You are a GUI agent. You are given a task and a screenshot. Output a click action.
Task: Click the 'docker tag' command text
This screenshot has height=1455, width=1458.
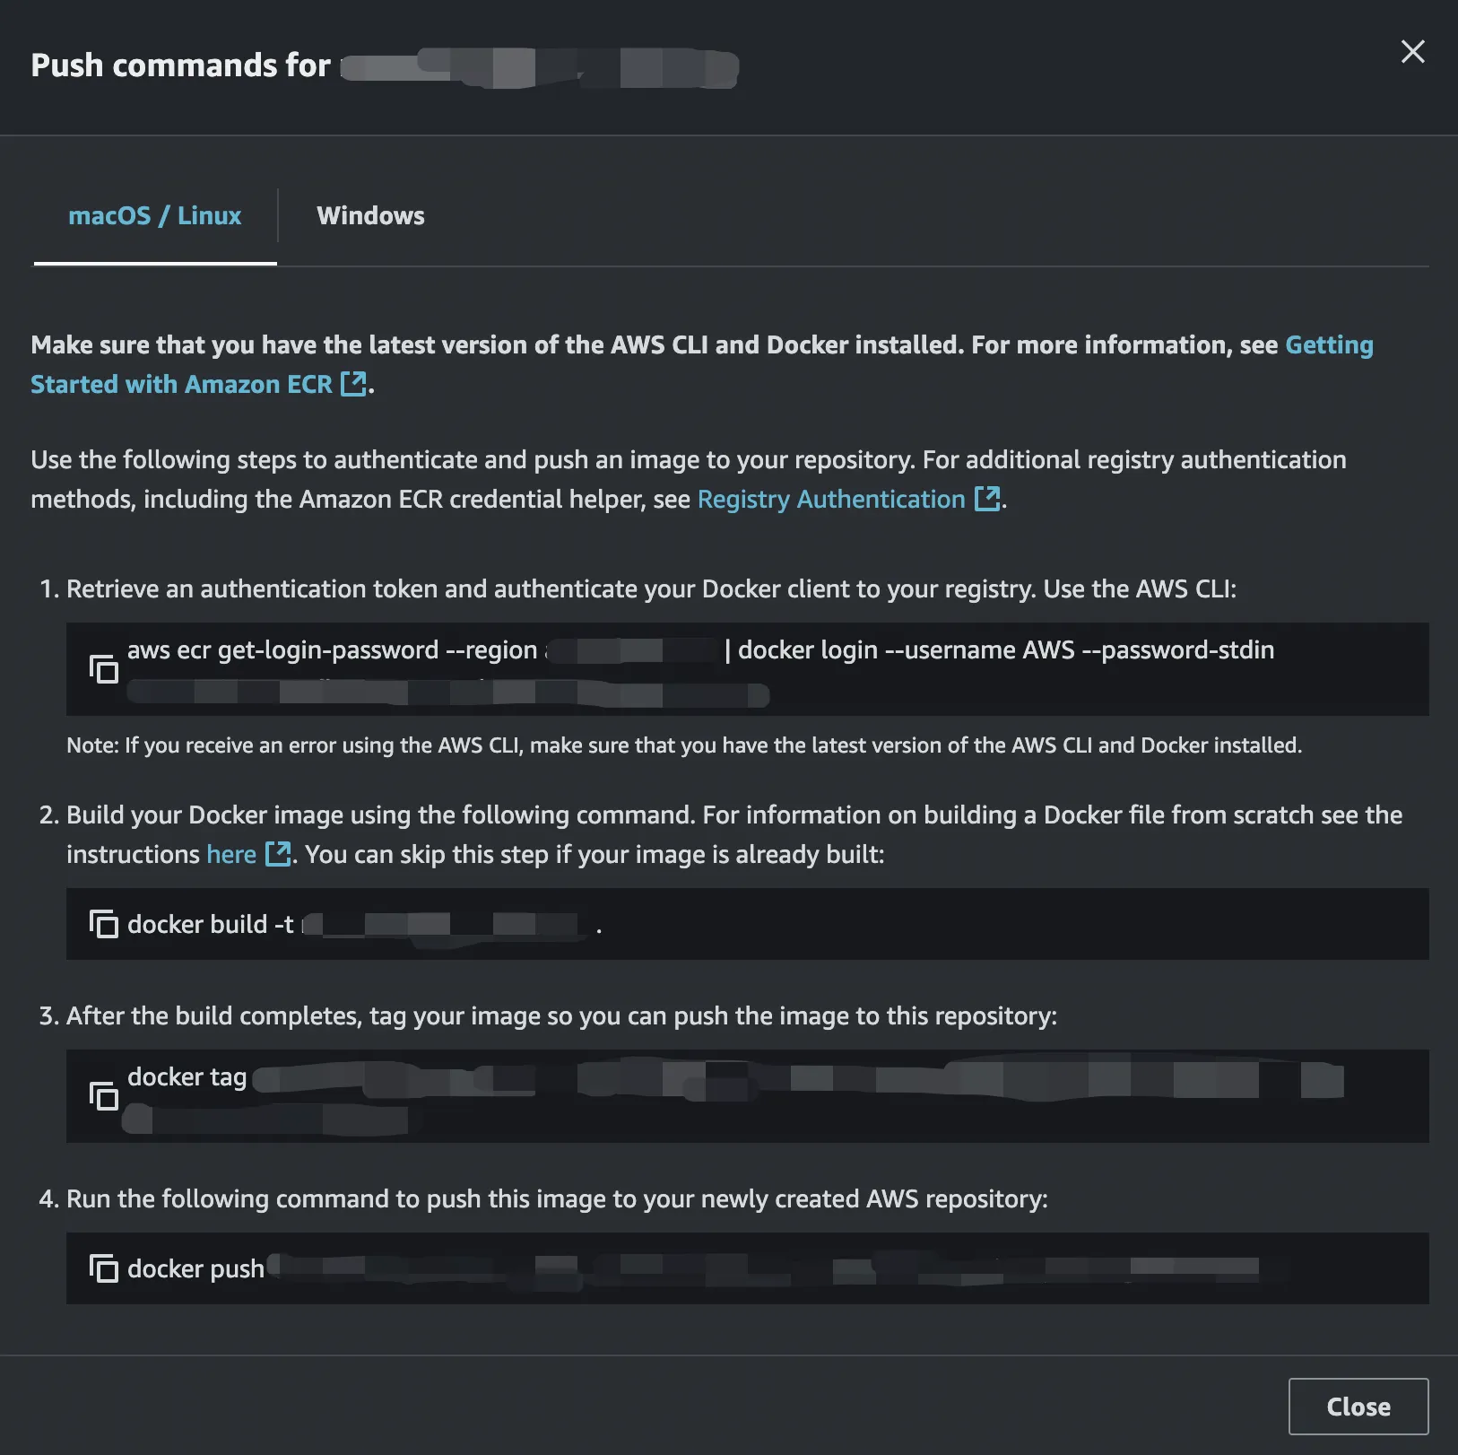[x=187, y=1077]
